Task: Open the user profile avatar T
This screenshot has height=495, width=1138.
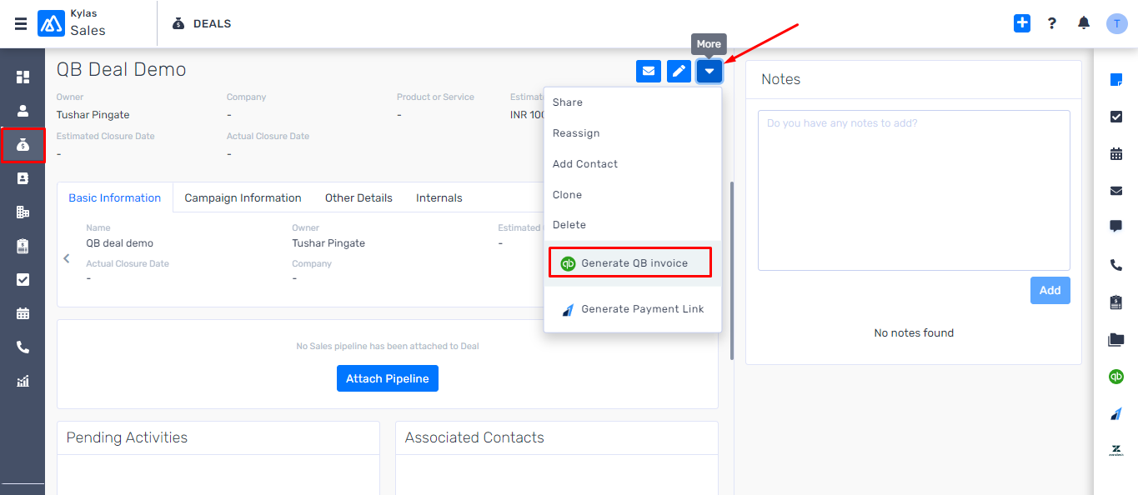Action: coord(1117,23)
